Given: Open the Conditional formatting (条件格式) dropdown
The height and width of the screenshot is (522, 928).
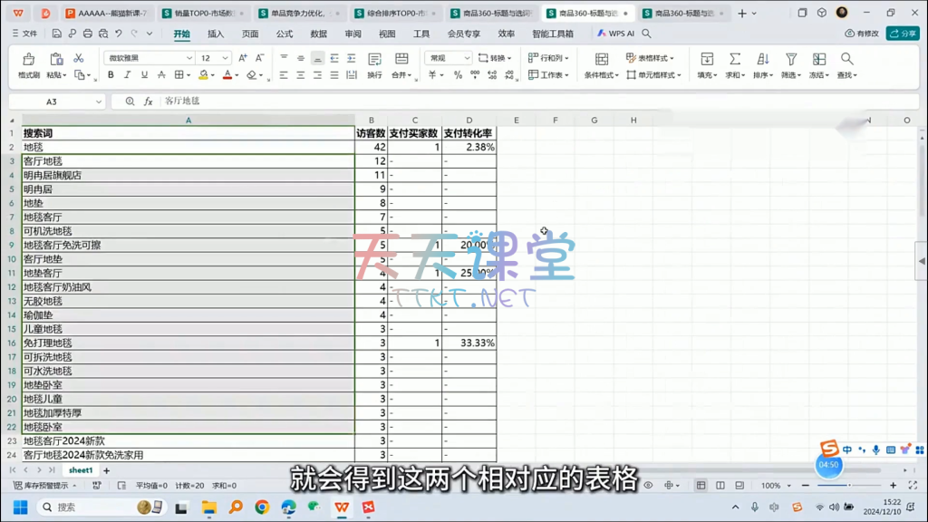Looking at the screenshot, I should [602, 75].
